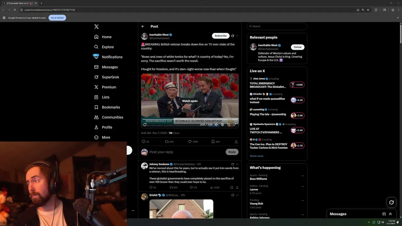Open image in Srishti's reply
This screenshot has width=402, height=226.
[x=181, y=209]
